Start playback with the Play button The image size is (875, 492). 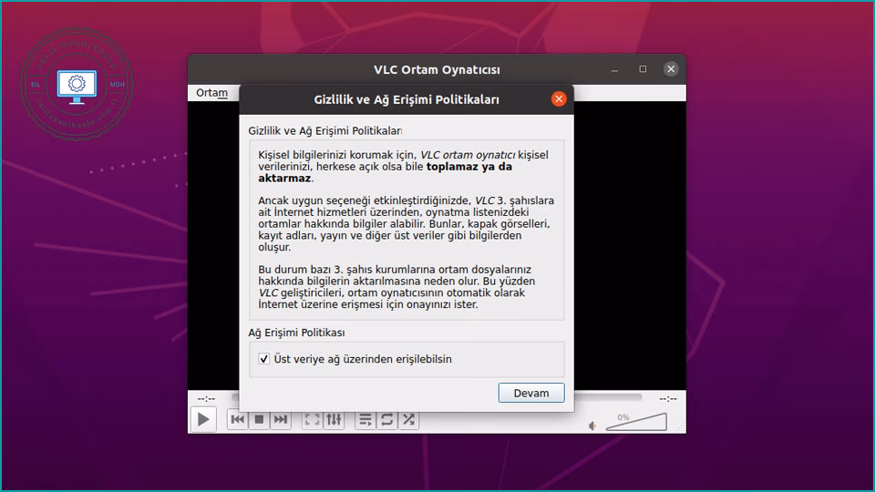tap(203, 419)
